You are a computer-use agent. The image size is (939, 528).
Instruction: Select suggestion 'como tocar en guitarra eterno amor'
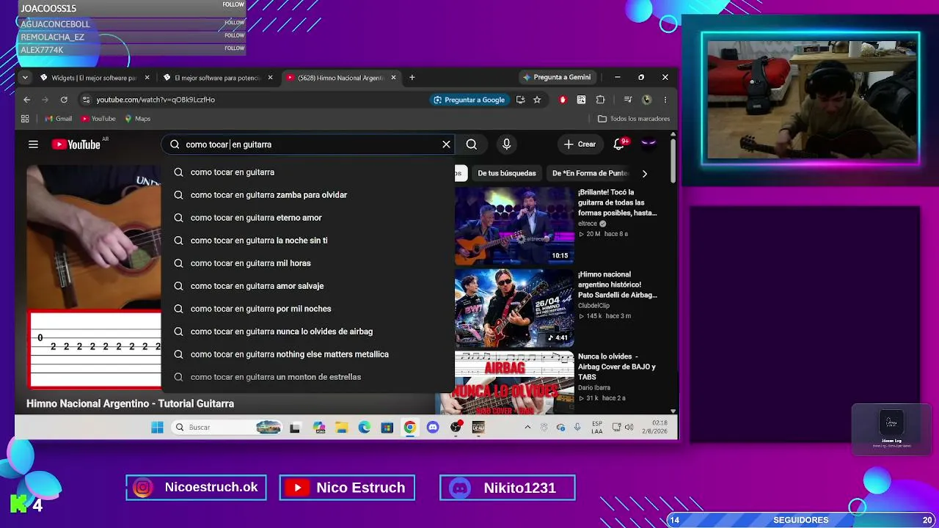click(x=308, y=218)
